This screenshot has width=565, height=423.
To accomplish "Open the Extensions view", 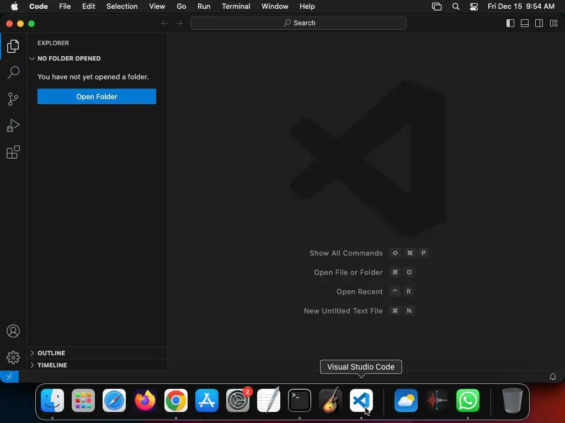I will [x=13, y=152].
